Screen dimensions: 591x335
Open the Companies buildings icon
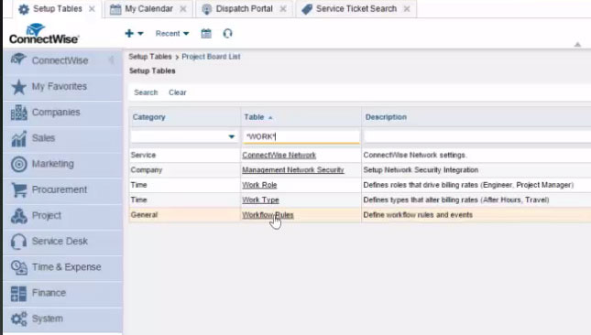coord(19,113)
